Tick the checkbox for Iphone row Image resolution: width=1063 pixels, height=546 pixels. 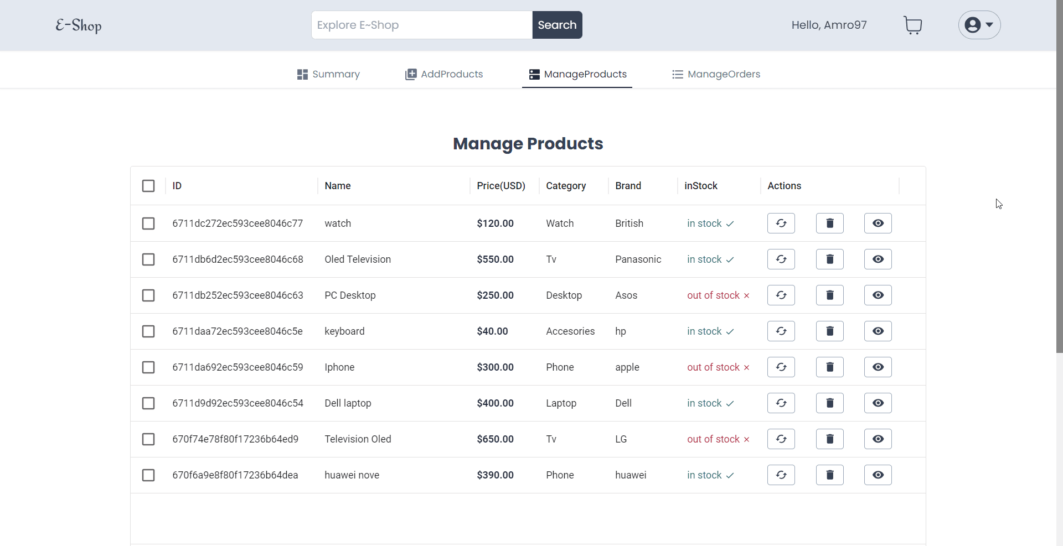point(148,367)
